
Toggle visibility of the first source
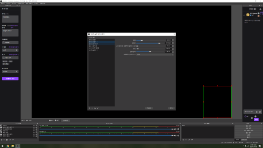click(x=34, y=126)
